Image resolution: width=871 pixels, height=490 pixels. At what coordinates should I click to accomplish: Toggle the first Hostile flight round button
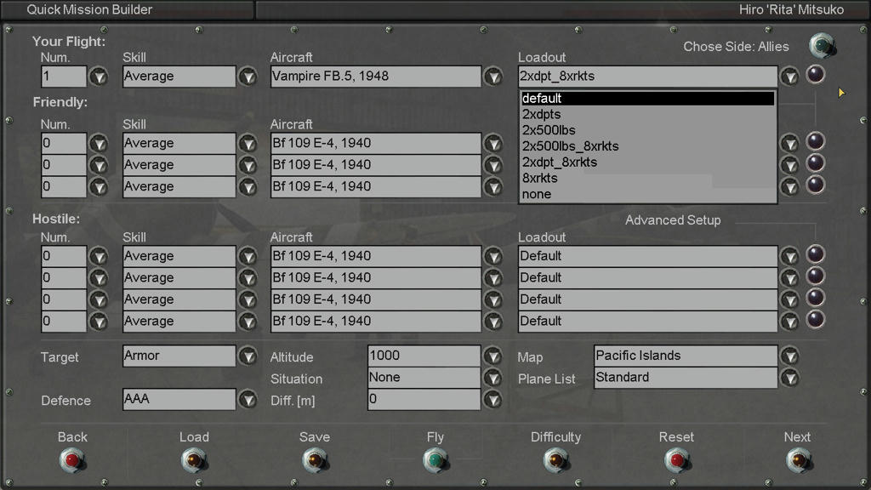click(x=815, y=254)
